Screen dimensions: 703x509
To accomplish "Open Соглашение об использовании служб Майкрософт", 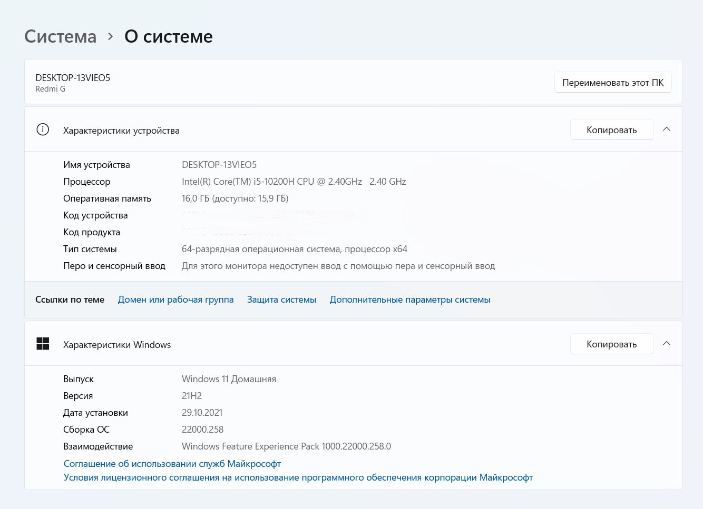I will (x=172, y=464).
